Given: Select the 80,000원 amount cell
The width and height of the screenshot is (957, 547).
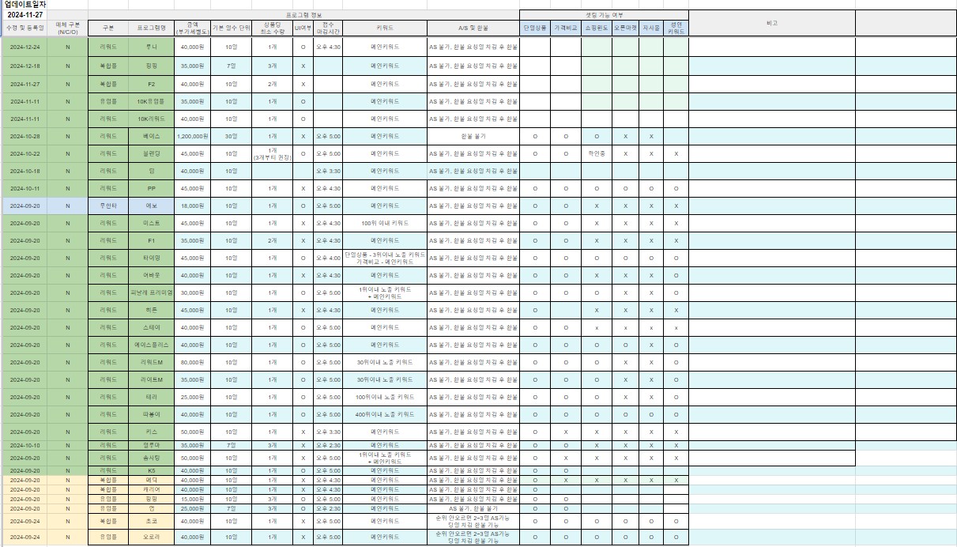Looking at the screenshot, I should tap(193, 362).
